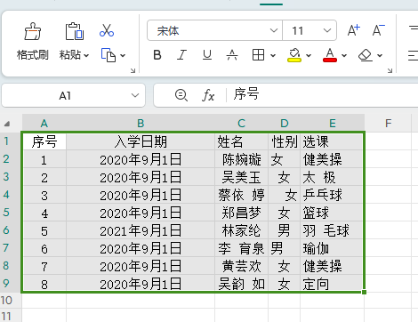
Task: Click cell containing 陈婉璇
Action: point(241,159)
